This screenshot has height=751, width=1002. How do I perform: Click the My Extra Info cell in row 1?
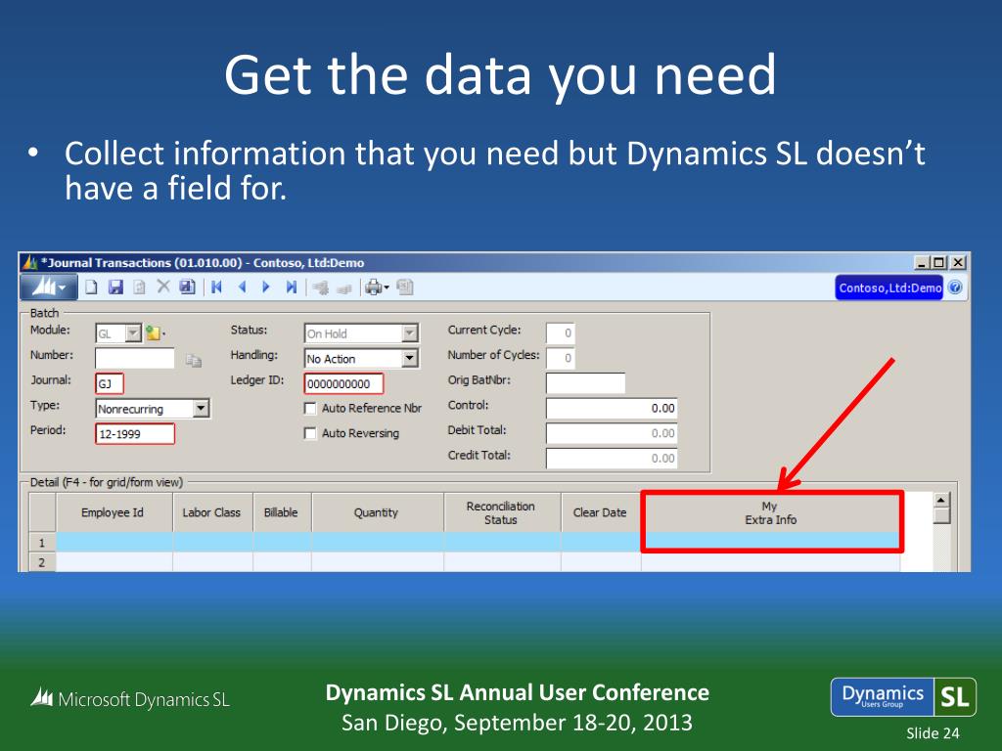(x=771, y=543)
